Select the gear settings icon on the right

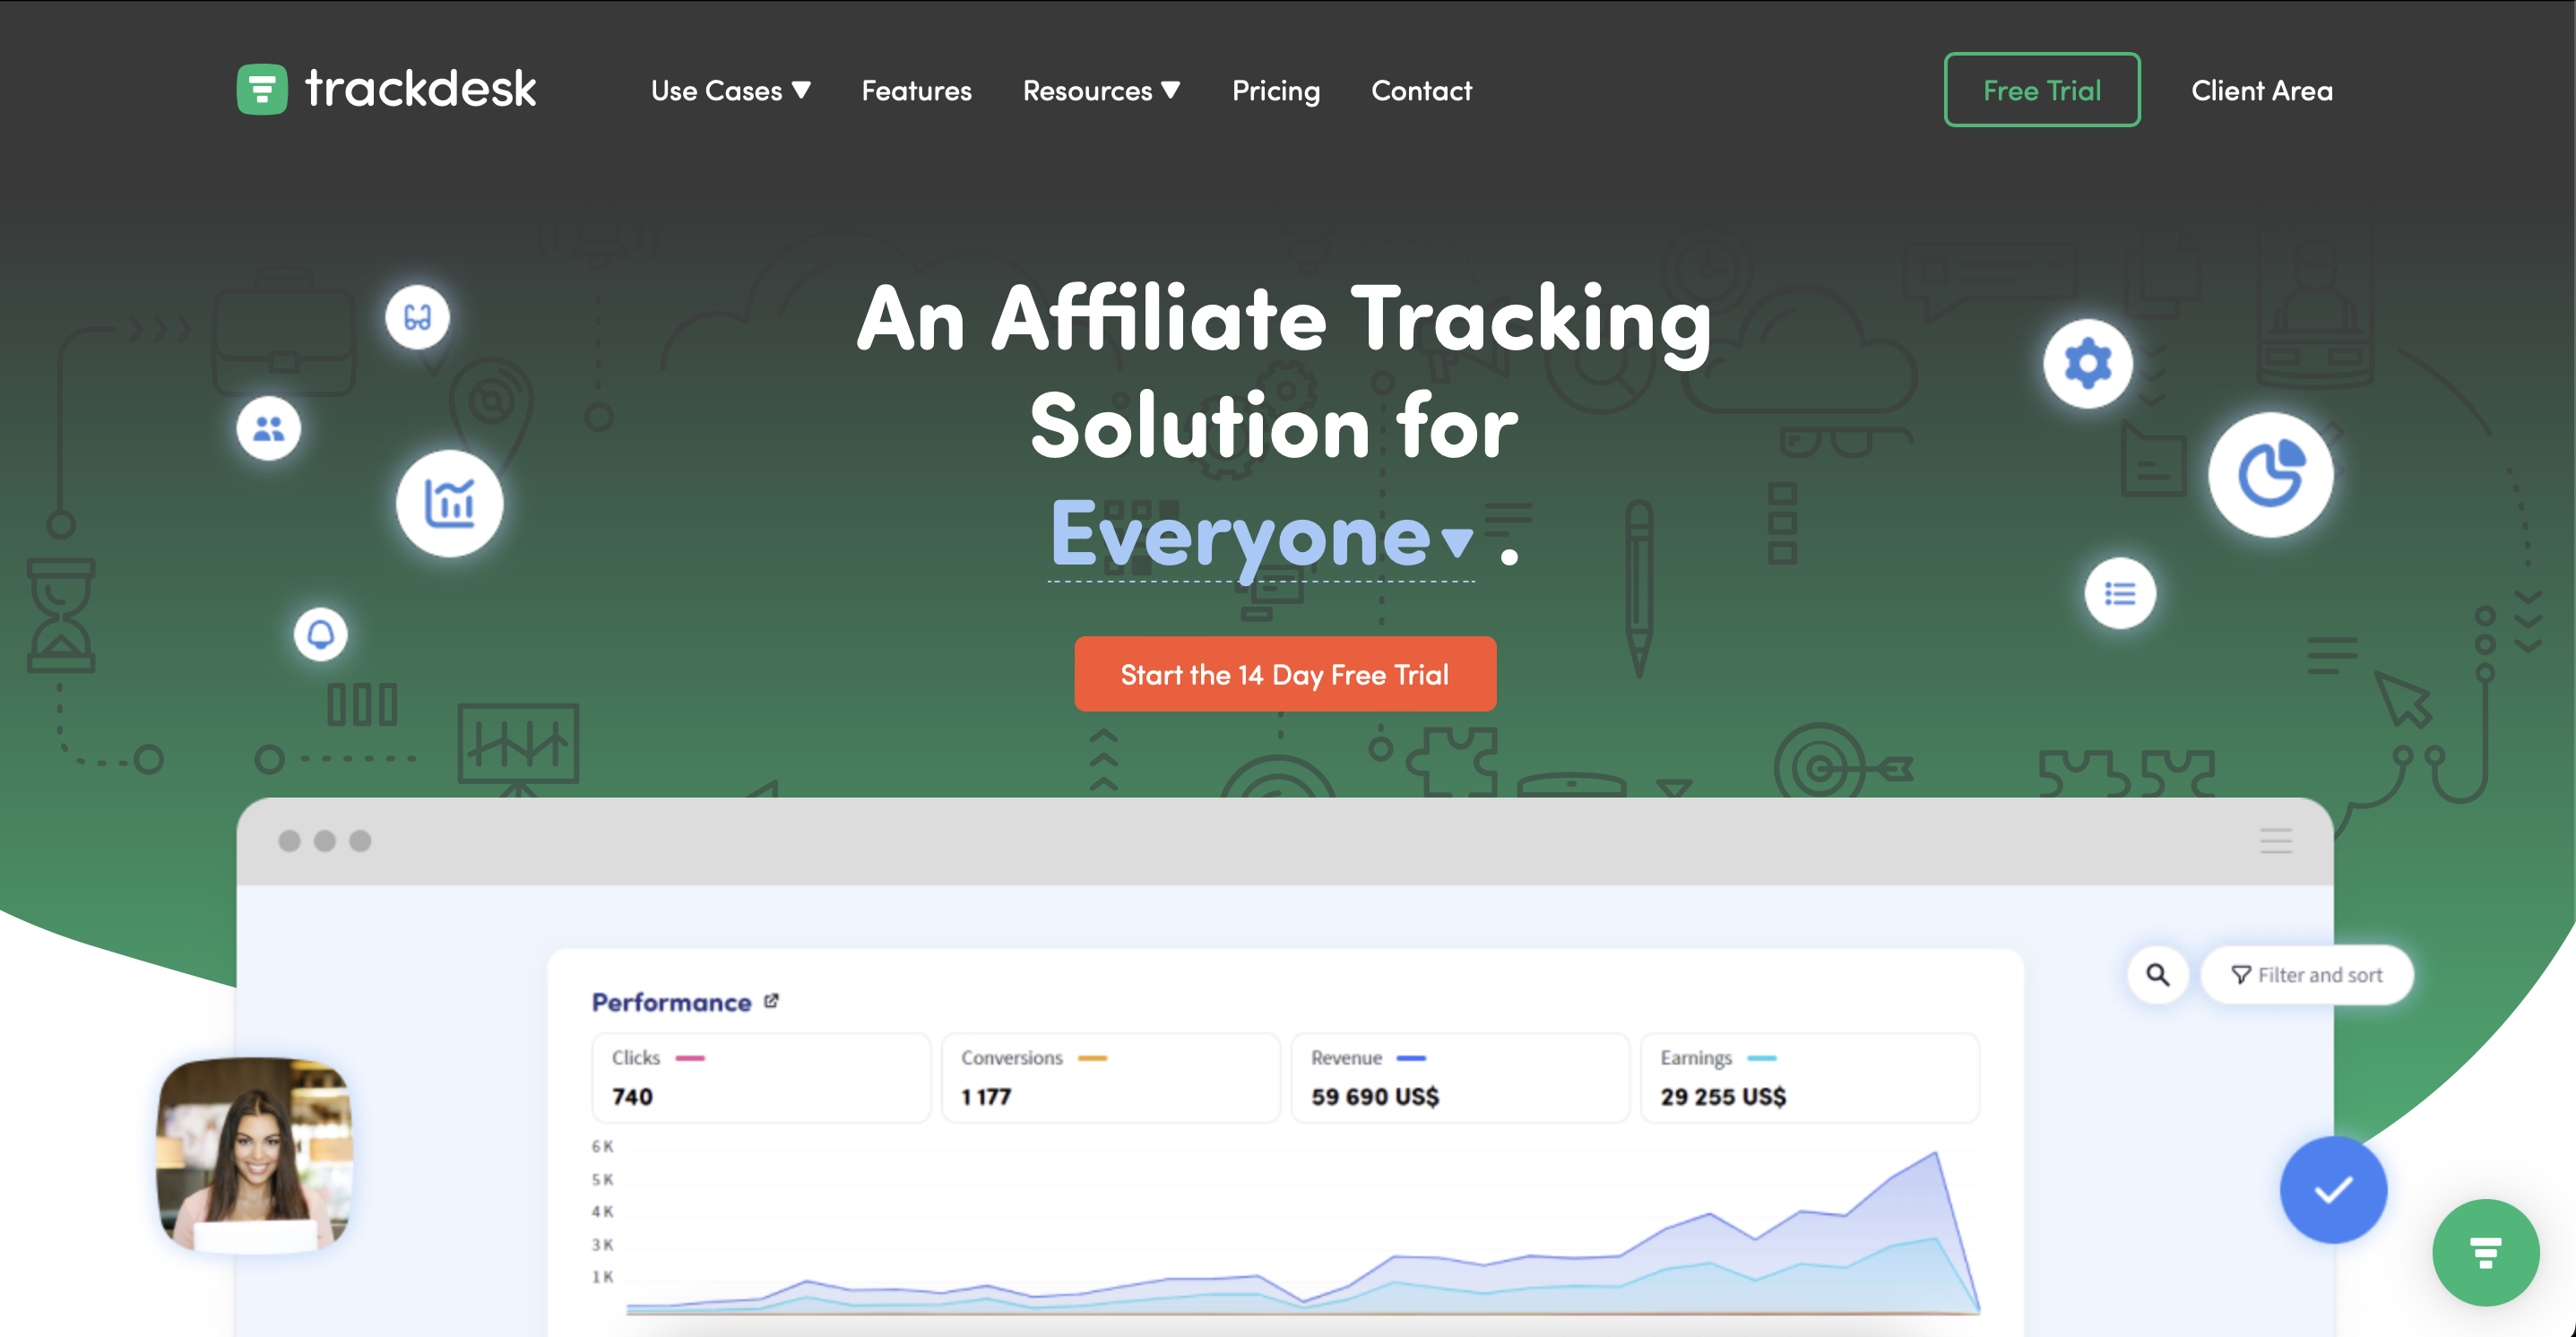pyautogui.click(x=2088, y=364)
